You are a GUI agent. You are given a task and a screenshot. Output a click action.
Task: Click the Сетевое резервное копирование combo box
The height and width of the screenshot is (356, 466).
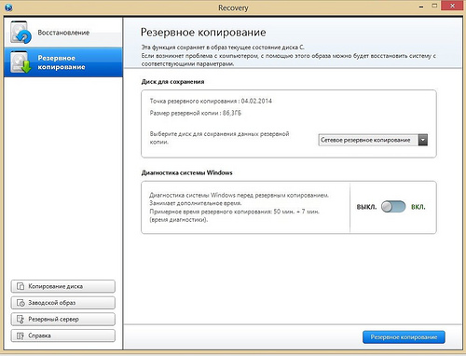[373, 140]
